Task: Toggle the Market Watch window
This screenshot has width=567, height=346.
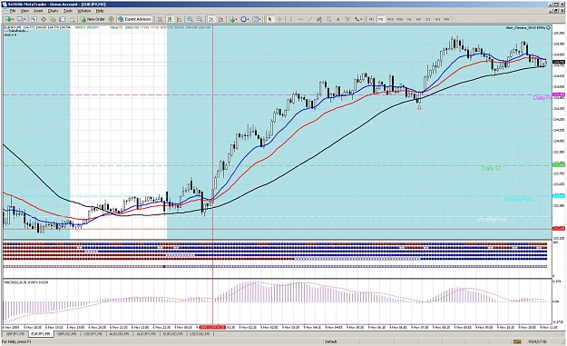Action: click(33, 19)
